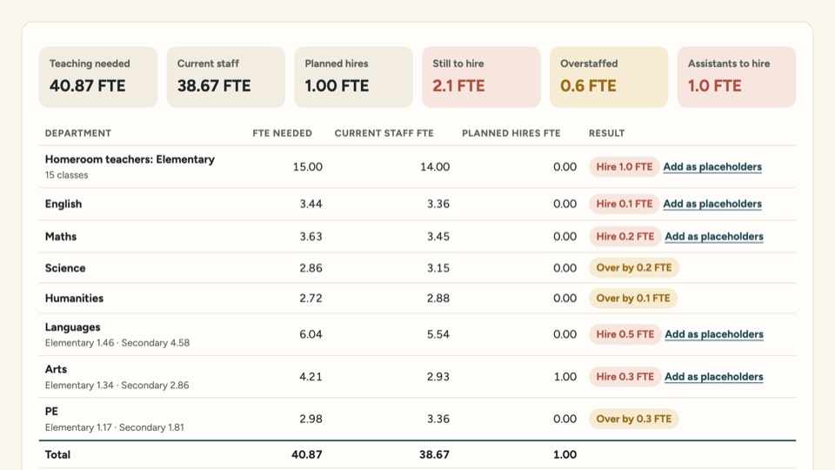835x470 pixels.
Task: Click Maths FTE needed value 3.63
Action: pos(311,236)
